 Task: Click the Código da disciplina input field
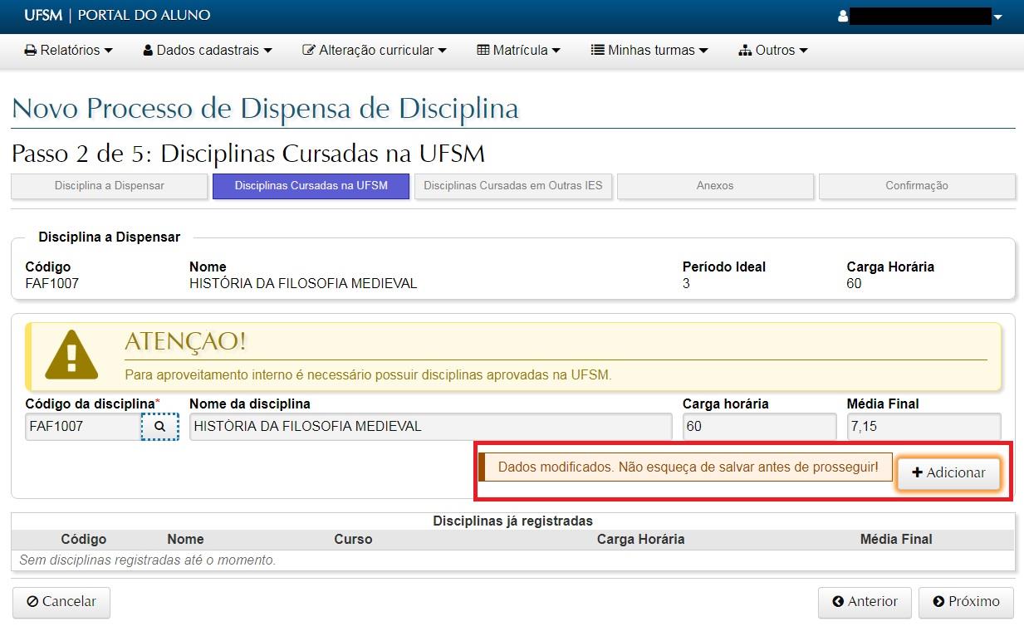click(82, 427)
